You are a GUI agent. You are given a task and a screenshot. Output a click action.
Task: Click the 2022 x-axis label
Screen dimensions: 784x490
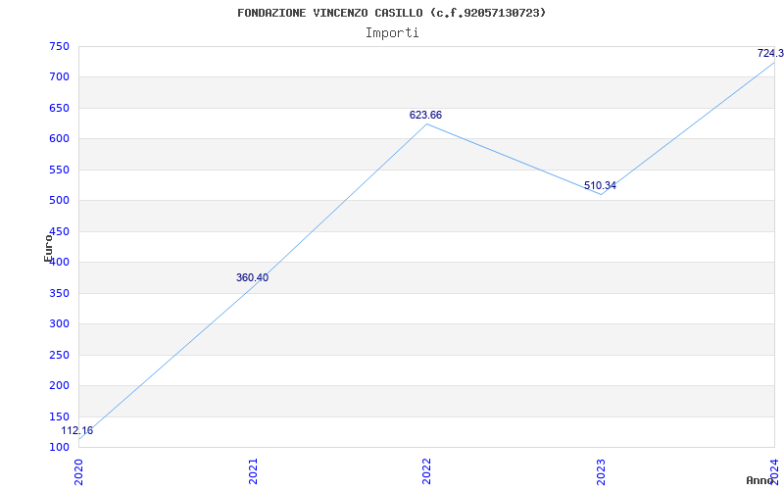tap(426, 471)
